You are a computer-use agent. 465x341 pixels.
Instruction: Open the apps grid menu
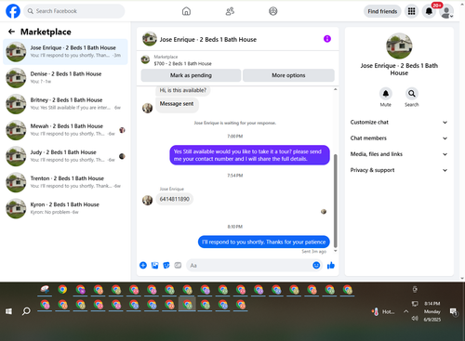[411, 11]
